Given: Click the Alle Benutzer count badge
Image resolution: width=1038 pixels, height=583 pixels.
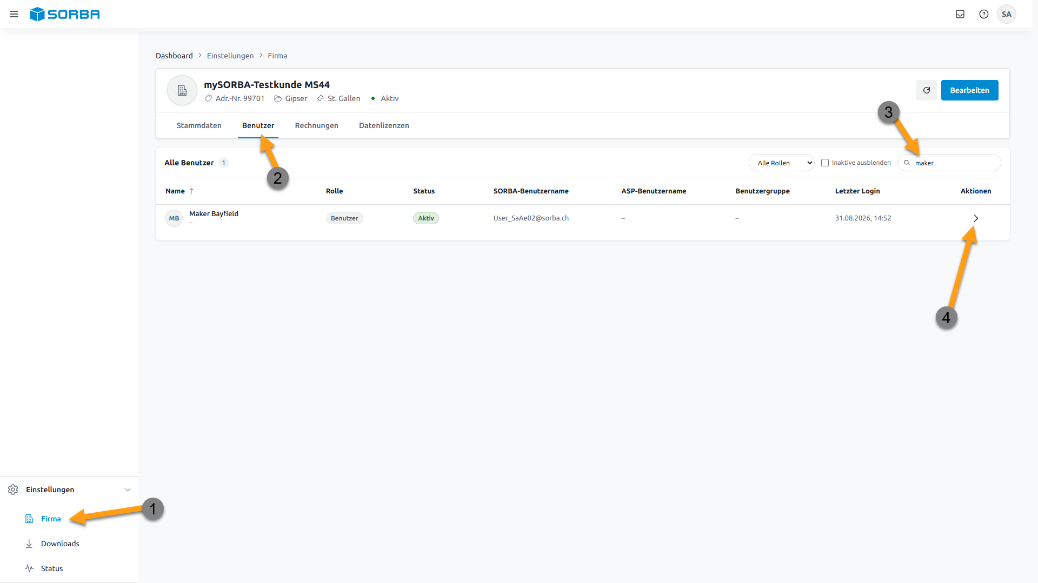Looking at the screenshot, I should (x=224, y=163).
